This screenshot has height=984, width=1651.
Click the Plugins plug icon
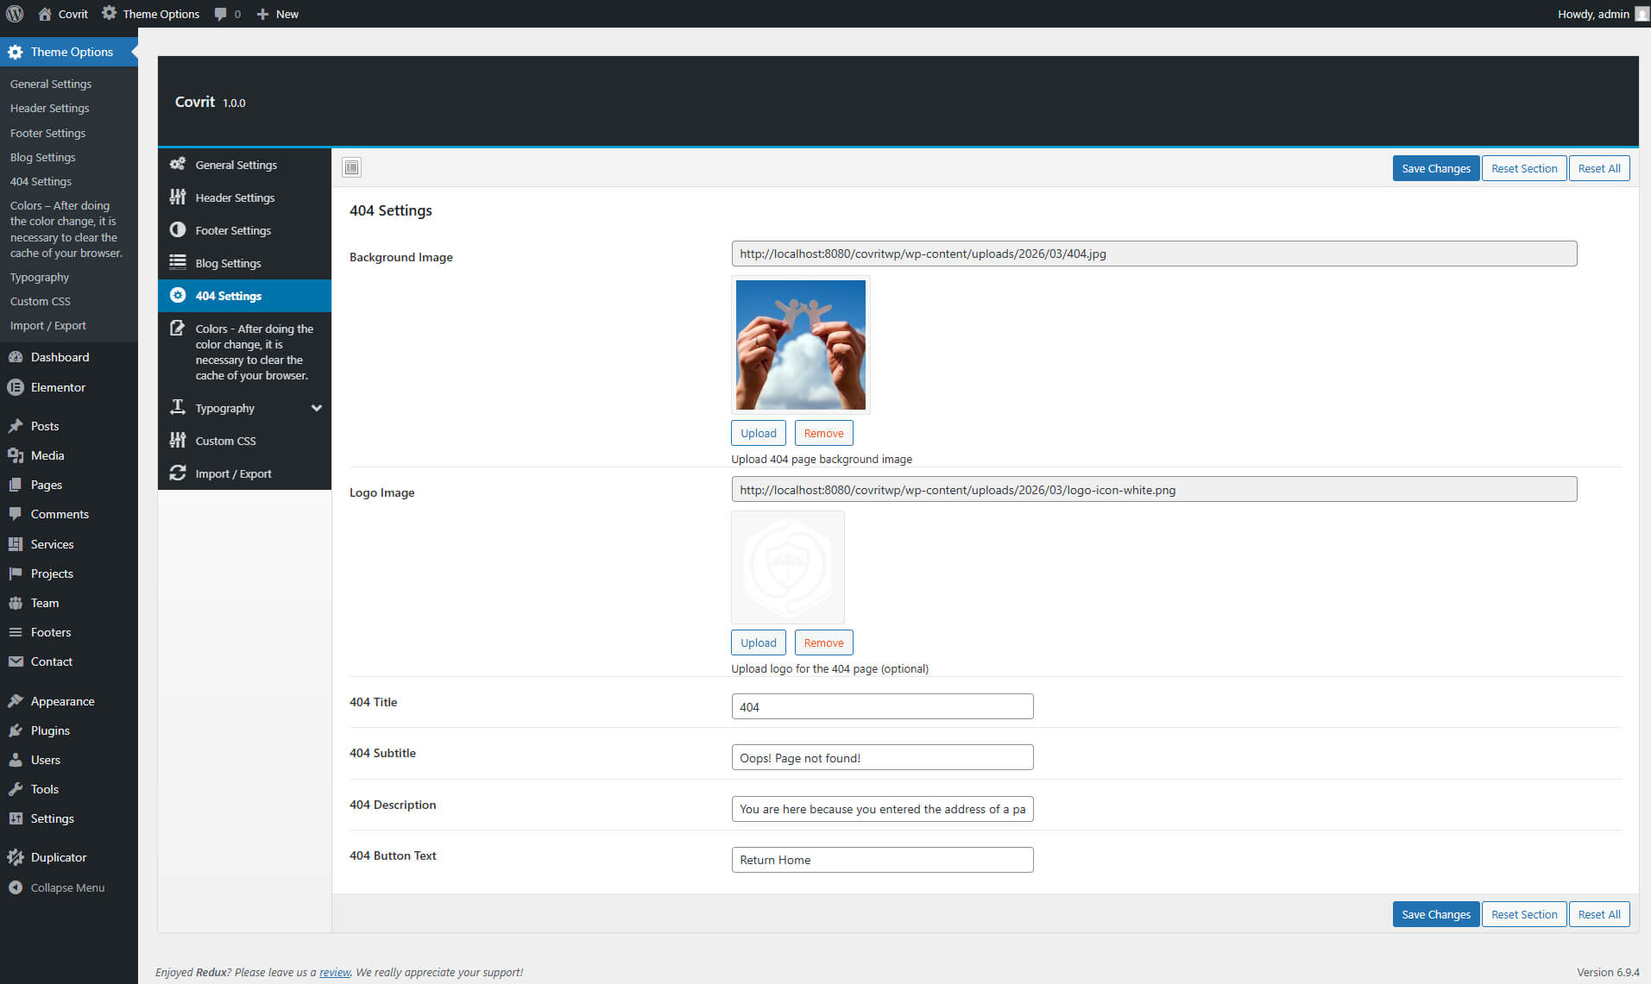point(16,730)
